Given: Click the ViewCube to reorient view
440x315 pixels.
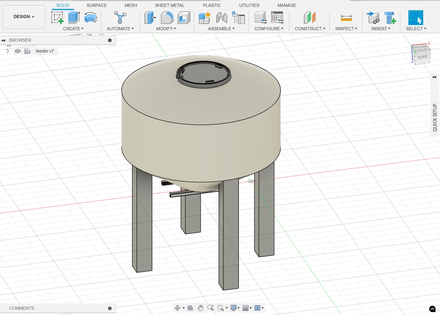Looking at the screenshot, I should pyautogui.click(x=421, y=54).
